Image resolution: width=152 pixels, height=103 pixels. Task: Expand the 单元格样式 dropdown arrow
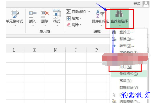tap(15, 25)
